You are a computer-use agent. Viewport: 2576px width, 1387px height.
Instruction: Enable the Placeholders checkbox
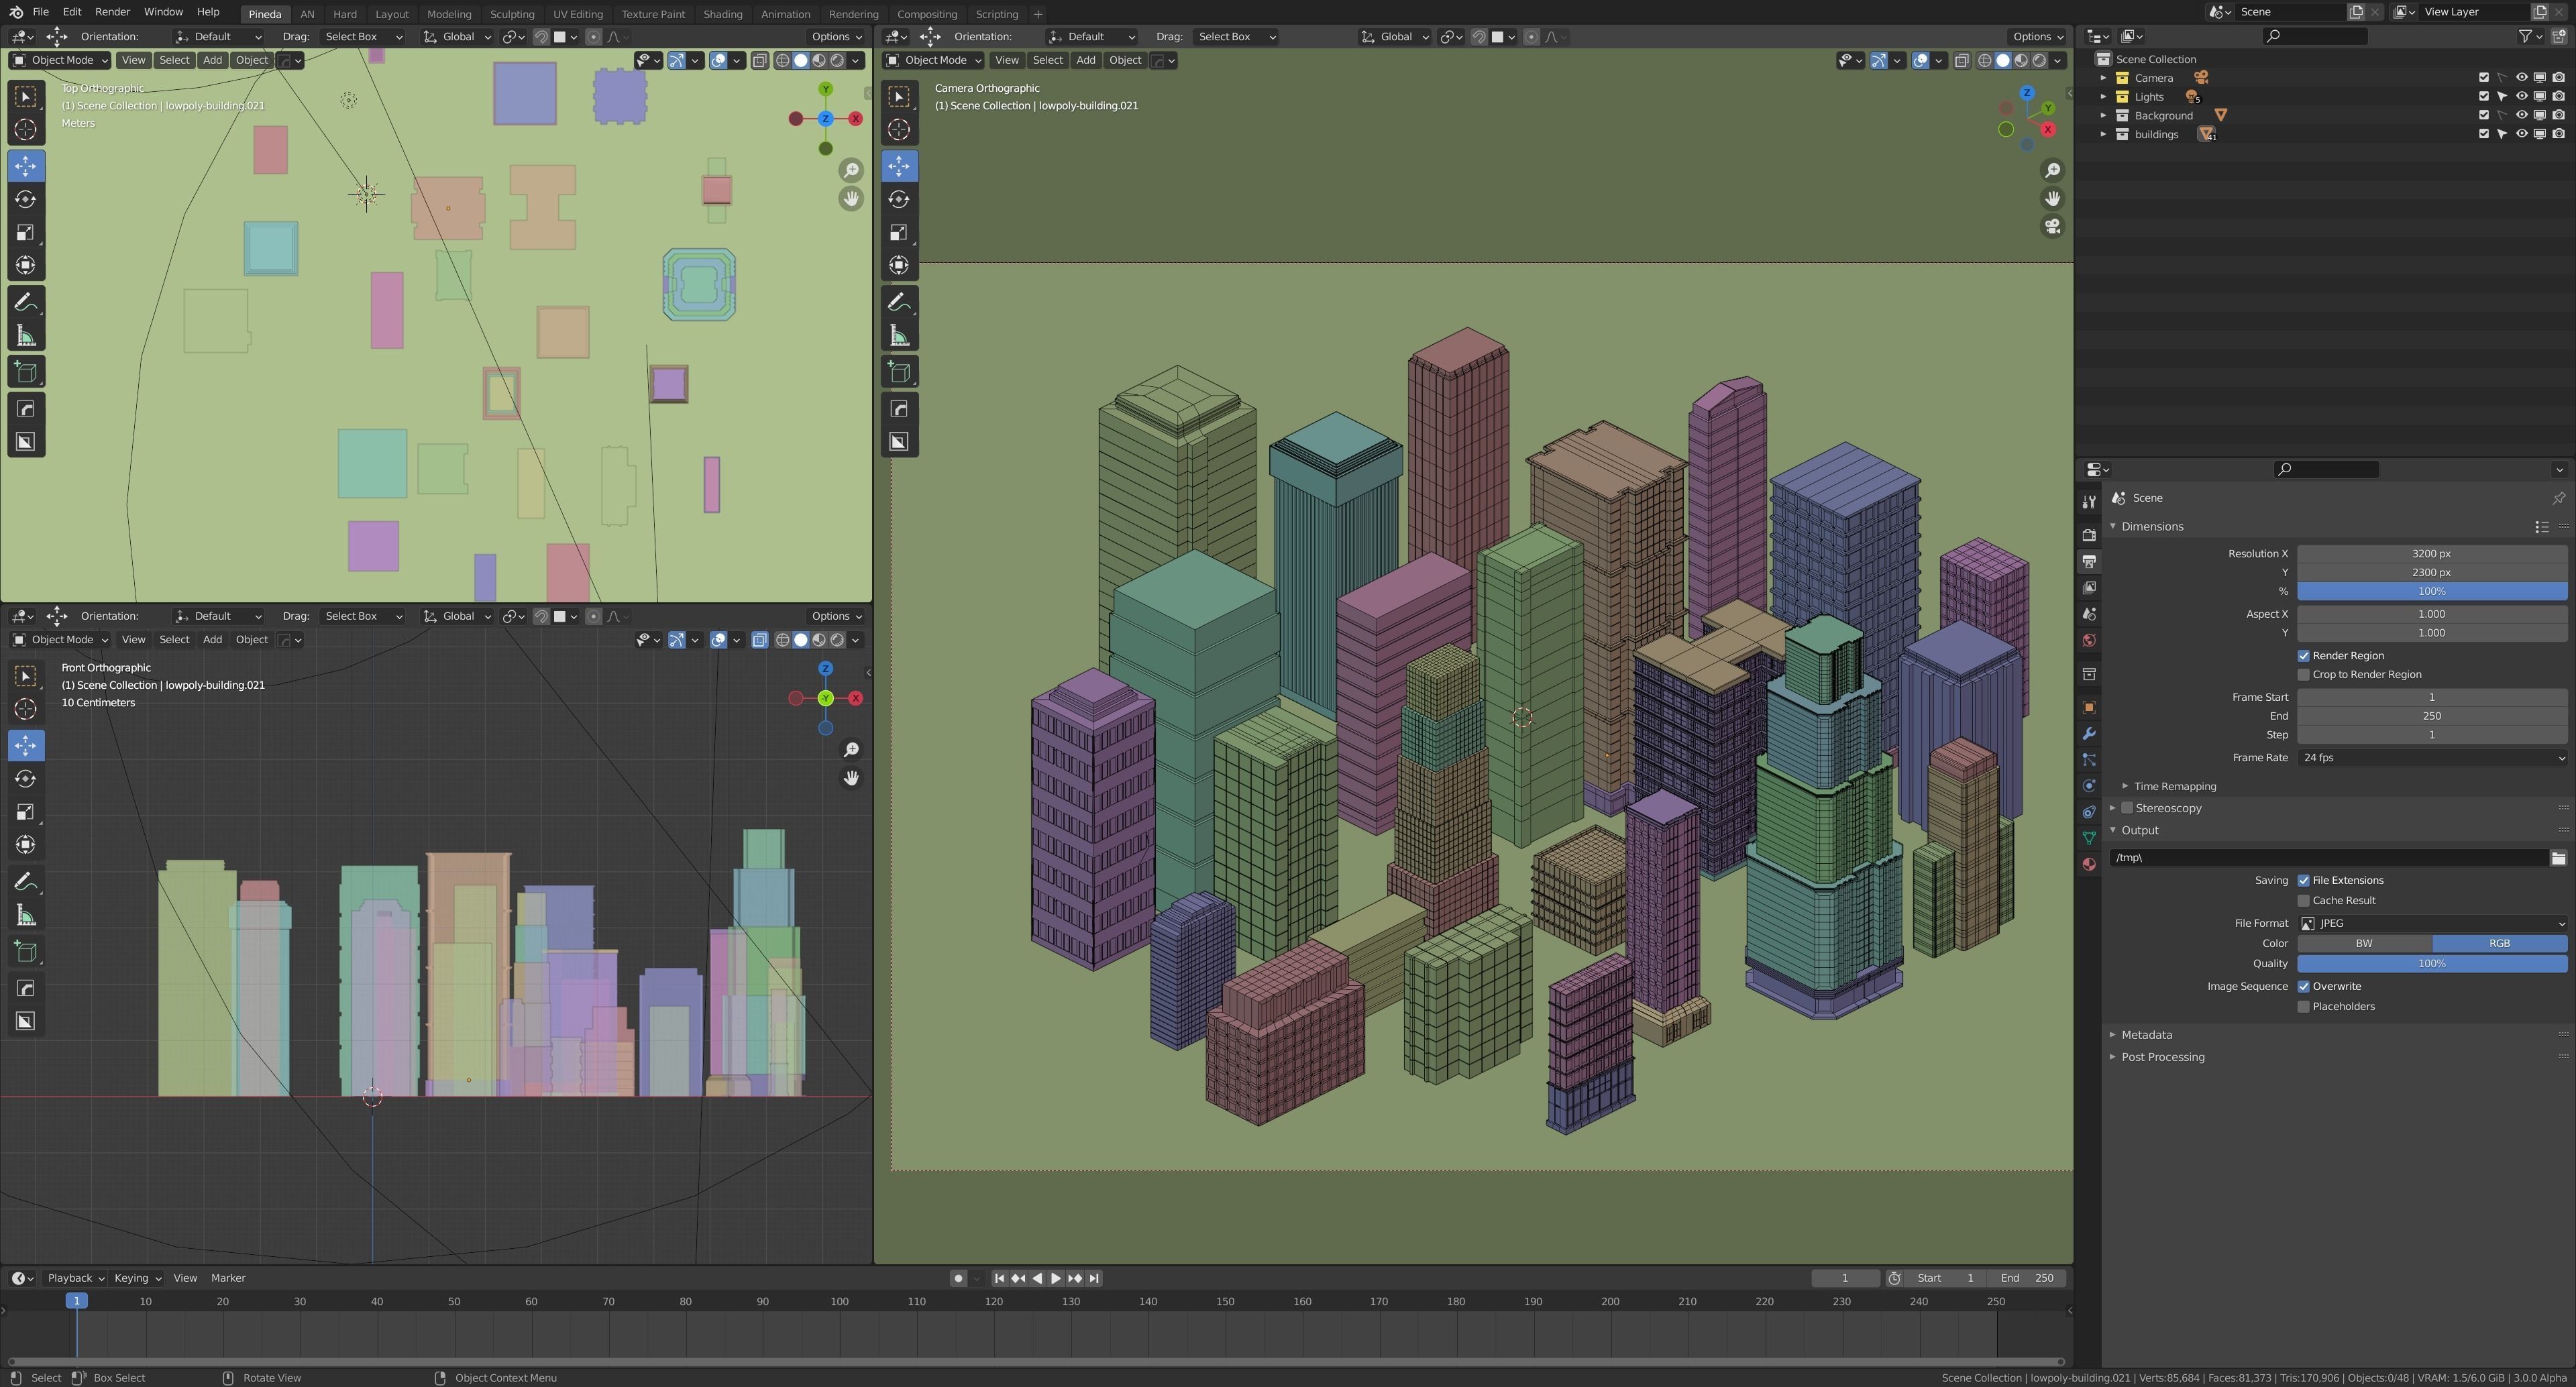pos(2304,1007)
